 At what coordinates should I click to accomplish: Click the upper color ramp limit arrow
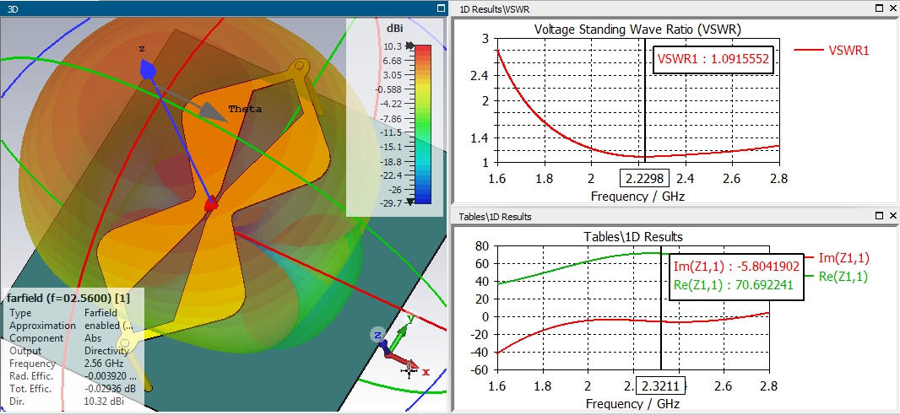(x=409, y=46)
